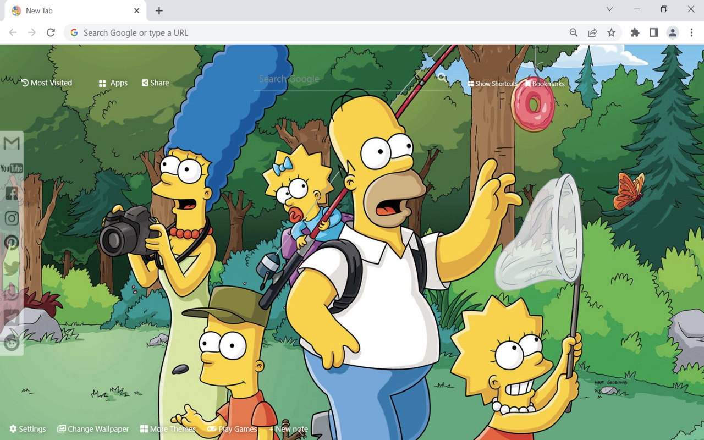Viewport: 704px width, 440px height.
Task: Open Chrome's three-dot menu
Action: click(692, 32)
